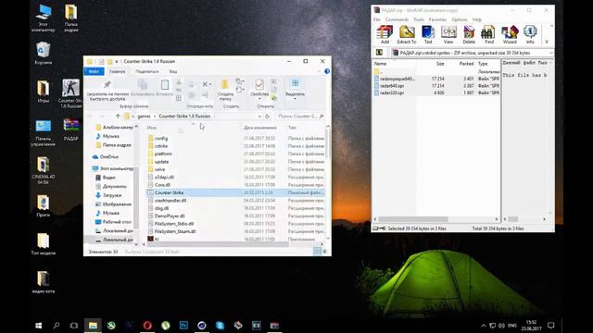Select the parent folder '..' row in WinRAR
This screenshot has width=593, height=333.
tap(436, 71)
